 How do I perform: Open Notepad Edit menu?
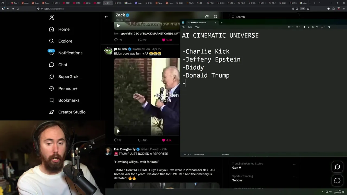190,27
